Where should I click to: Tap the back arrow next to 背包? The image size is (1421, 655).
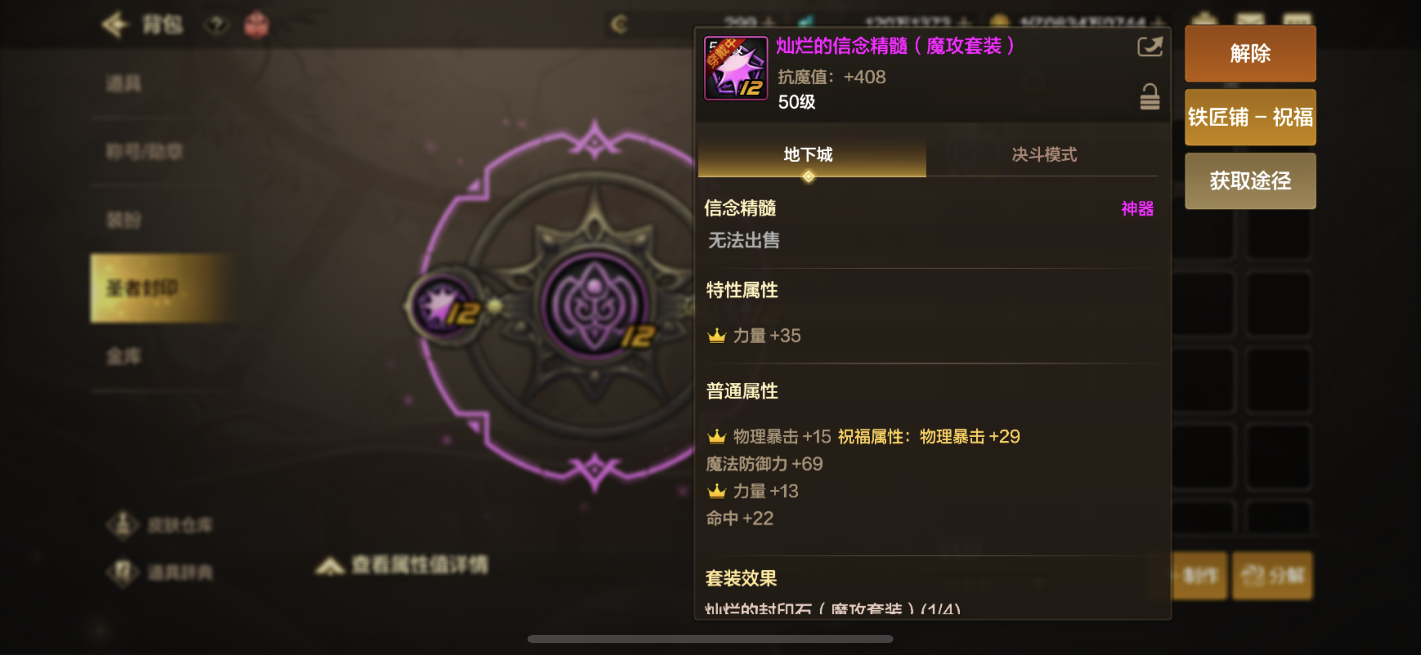[114, 24]
